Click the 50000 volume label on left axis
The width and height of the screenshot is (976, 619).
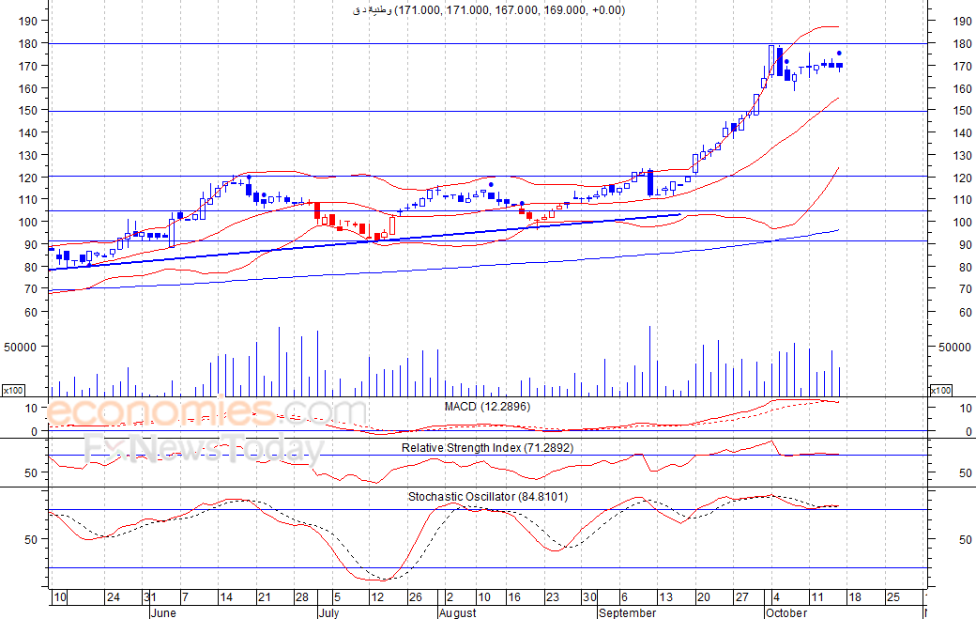pyautogui.click(x=21, y=347)
